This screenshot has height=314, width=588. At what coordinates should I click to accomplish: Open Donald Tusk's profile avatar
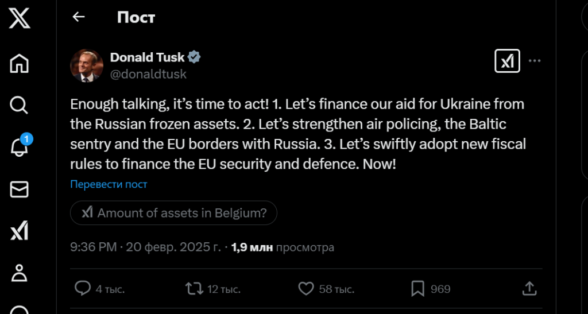pyautogui.click(x=86, y=65)
